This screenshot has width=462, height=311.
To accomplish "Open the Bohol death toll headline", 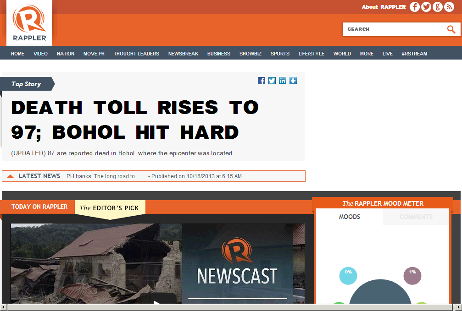I will click(134, 120).
